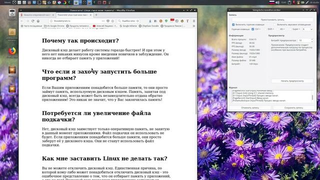Show more bookmarks chevron
The image size is (320, 180).
[193, 26]
